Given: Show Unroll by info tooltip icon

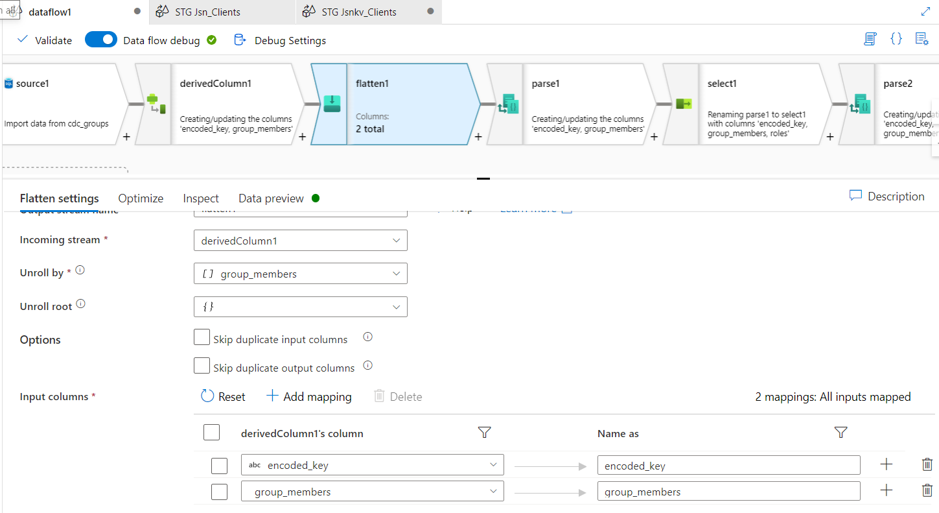Looking at the screenshot, I should coord(80,270).
